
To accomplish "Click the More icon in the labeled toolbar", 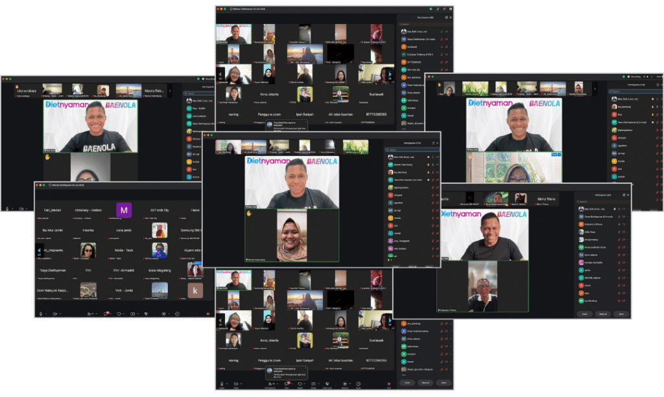I will tap(358, 384).
